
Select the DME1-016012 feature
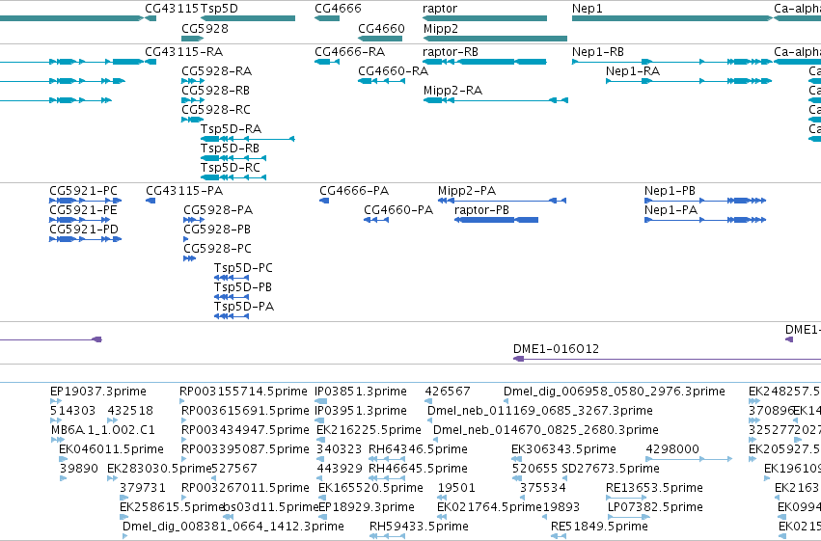[x=667, y=359]
